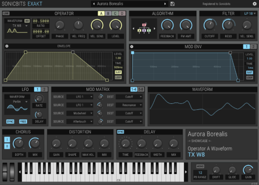Screen dimensions: 259x185
Task: Switch to Mod Matrix 5-8 tab
Action: [141, 89]
